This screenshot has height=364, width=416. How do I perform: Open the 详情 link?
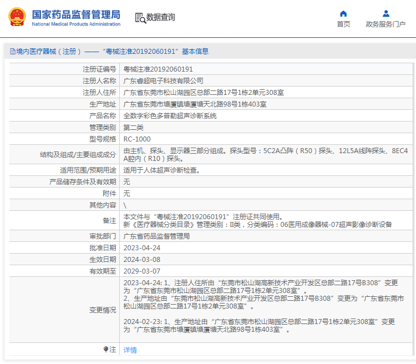(x=130, y=350)
